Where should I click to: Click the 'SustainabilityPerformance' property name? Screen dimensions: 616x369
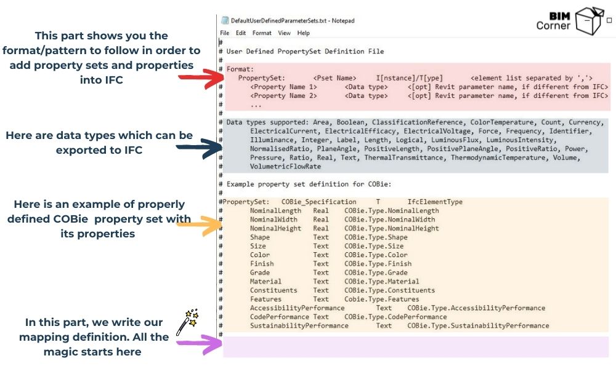point(299,326)
